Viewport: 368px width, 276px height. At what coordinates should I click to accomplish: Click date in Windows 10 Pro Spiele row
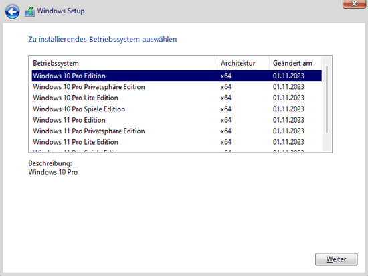click(288, 109)
